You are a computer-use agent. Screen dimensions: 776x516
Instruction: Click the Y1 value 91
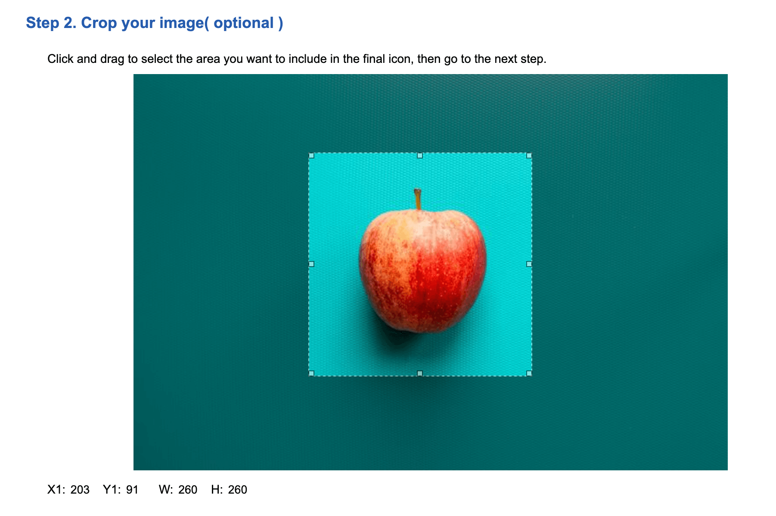tap(132, 490)
